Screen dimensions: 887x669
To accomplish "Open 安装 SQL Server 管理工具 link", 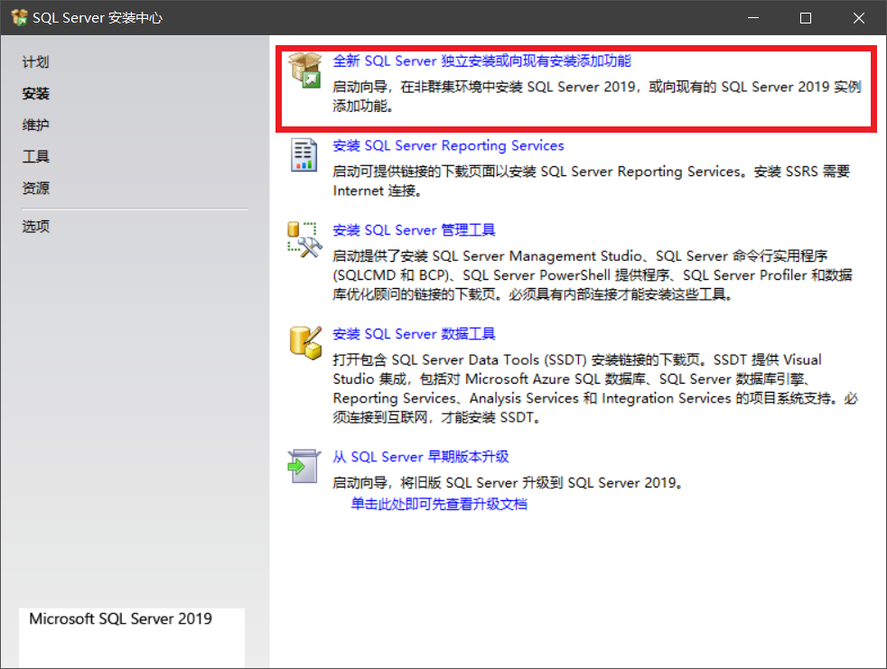I will [414, 230].
